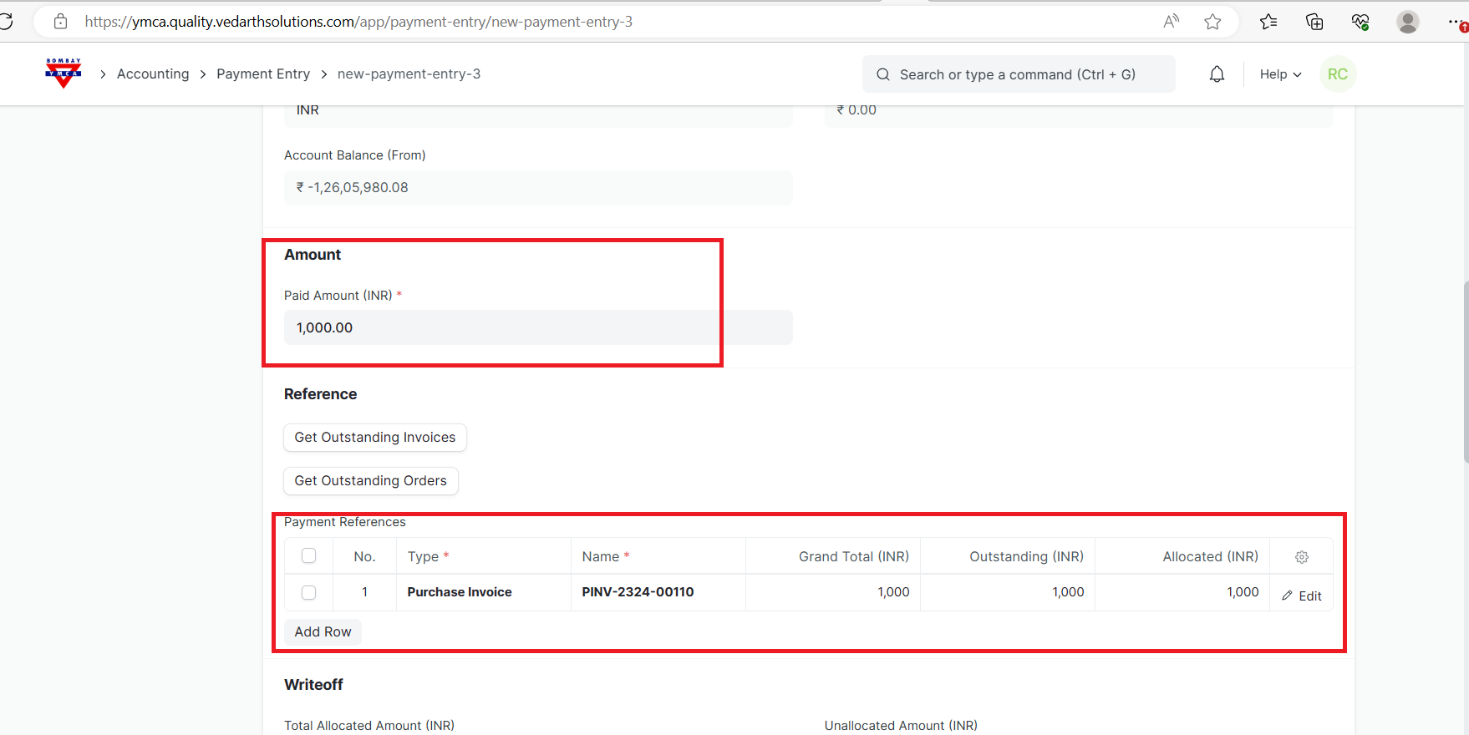The width and height of the screenshot is (1469, 735).
Task: Navigate to Payment Entry breadcrumb
Action: (x=263, y=74)
